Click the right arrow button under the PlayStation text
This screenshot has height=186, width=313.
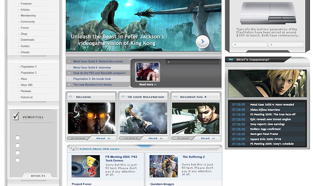point(286,45)
